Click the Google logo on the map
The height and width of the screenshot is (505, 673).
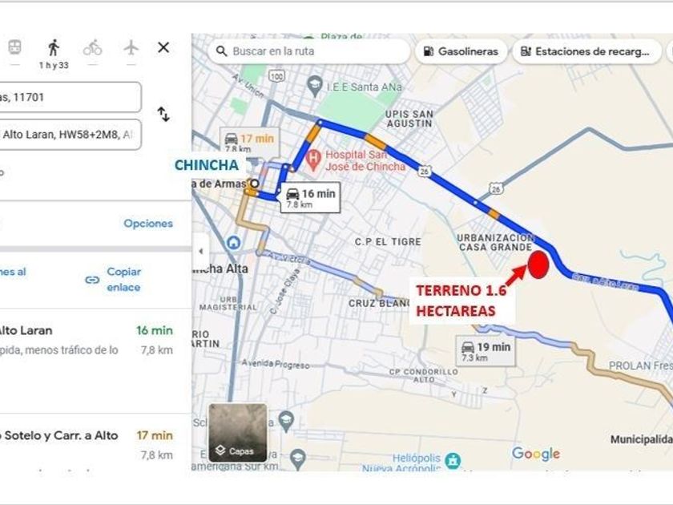click(x=536, y=454)
